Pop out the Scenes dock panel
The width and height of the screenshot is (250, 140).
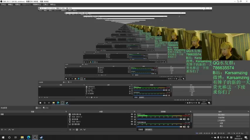pos(66,112)
